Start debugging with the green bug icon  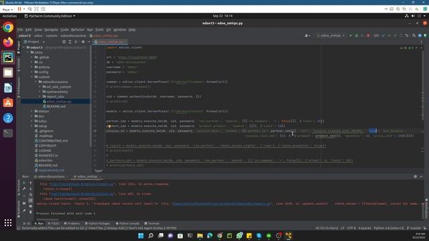tap(357, 35)
